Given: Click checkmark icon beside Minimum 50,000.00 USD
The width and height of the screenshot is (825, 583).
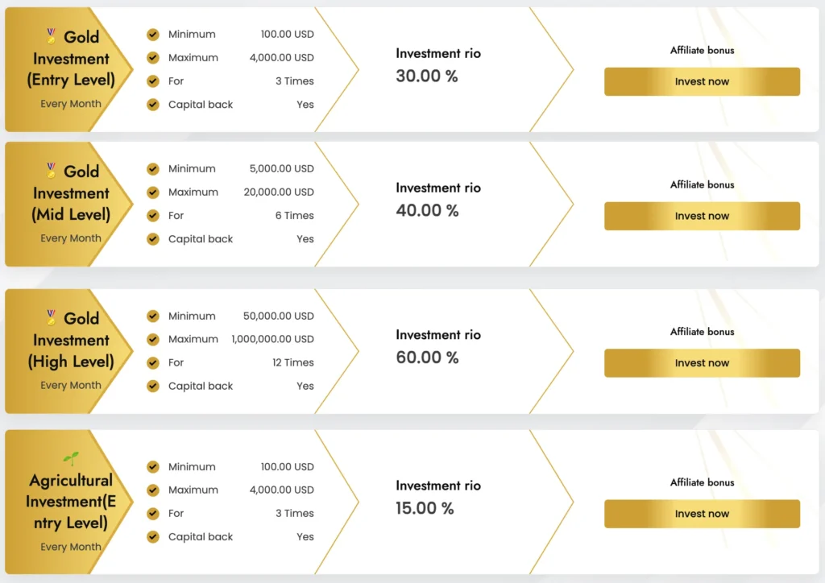Looking at the screenshot, I should pos(153,316).
